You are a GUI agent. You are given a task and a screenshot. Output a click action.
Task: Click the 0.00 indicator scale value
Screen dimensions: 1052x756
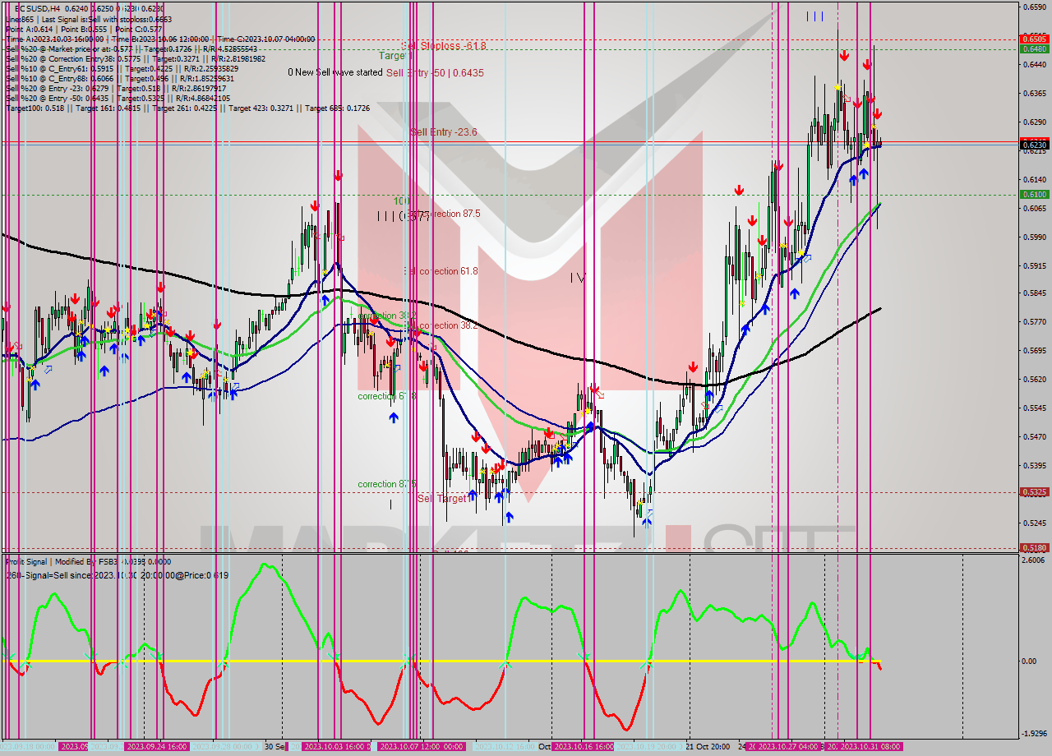pyautogui.click(x=1031, y=661)
